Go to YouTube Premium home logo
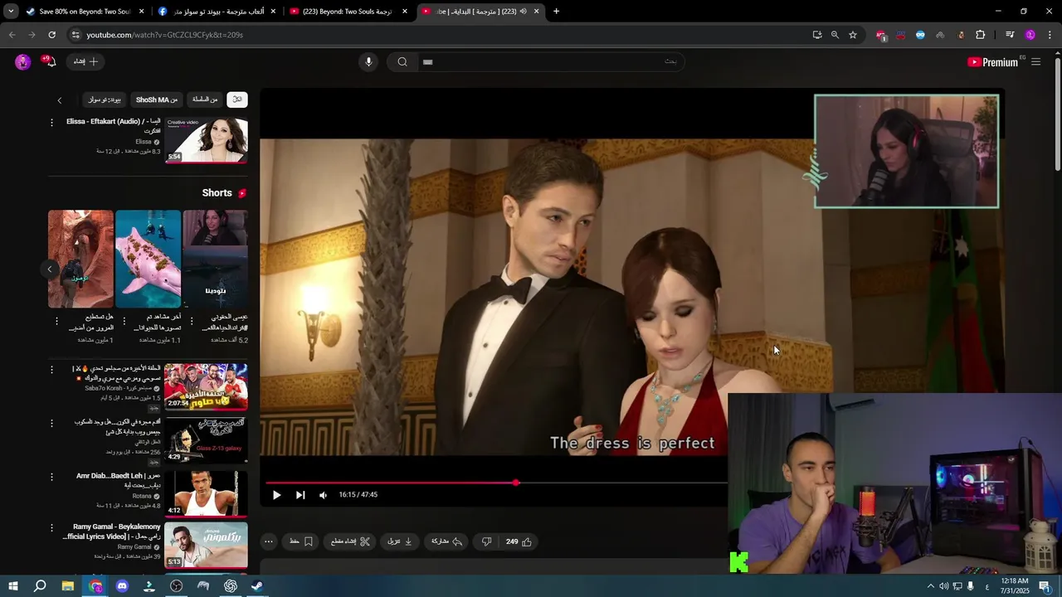 click(x=992, y=62)
